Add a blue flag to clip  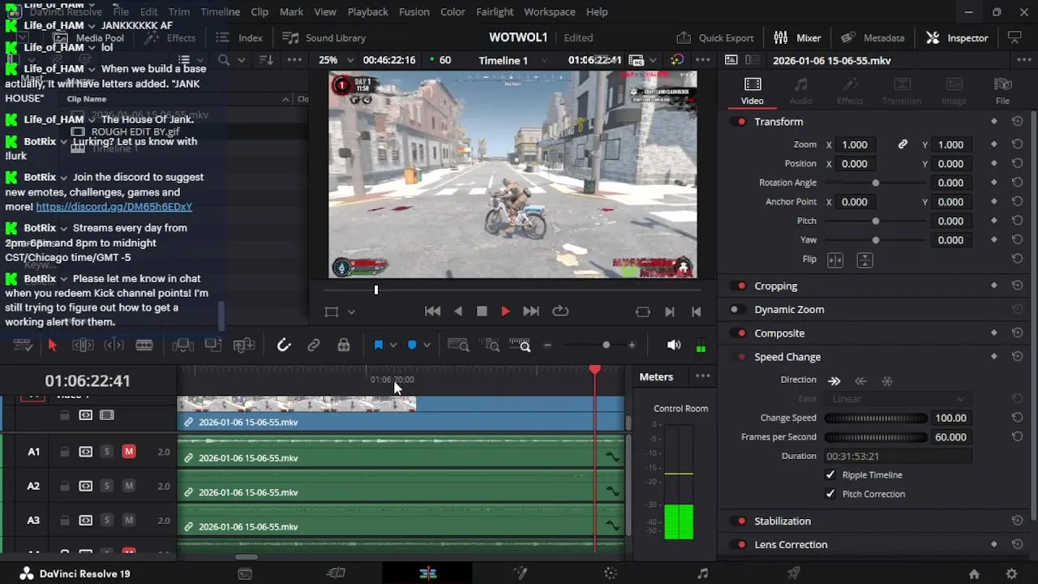[x=378, y=346]
